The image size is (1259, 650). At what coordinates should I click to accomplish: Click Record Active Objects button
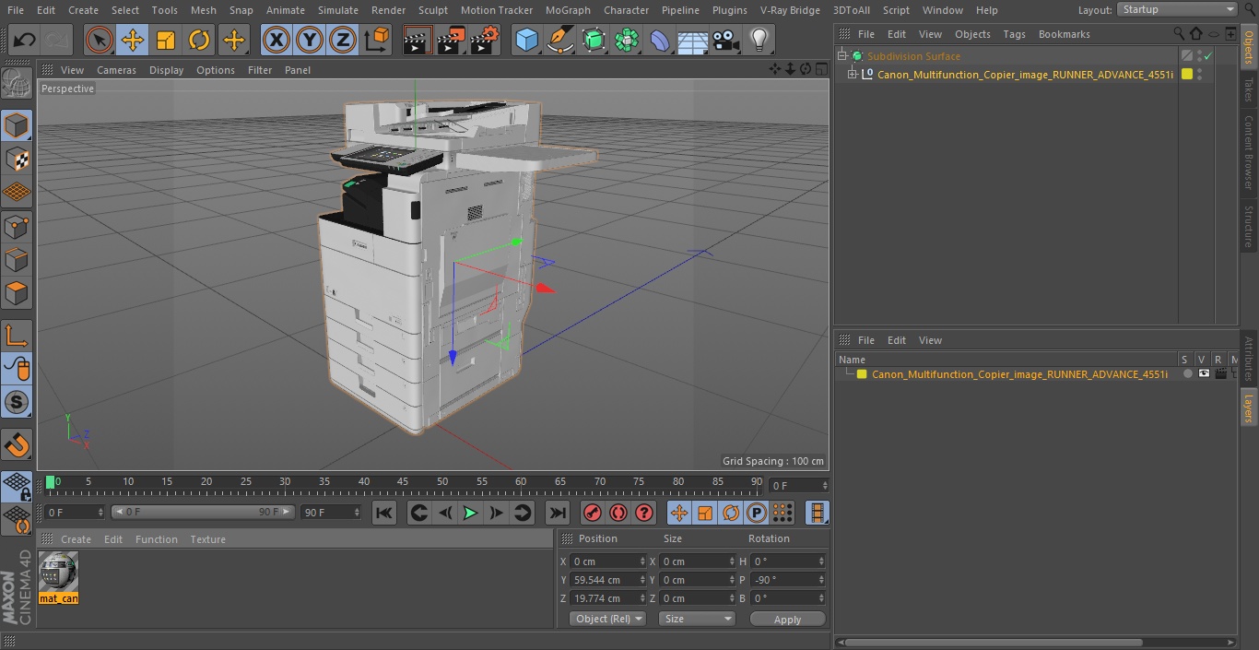pos(593,513)
